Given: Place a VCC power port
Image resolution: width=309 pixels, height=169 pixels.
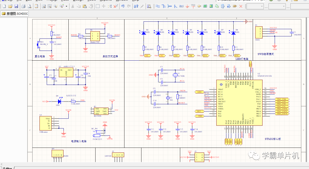Looking at the screenshot, I should coord(193,6).
